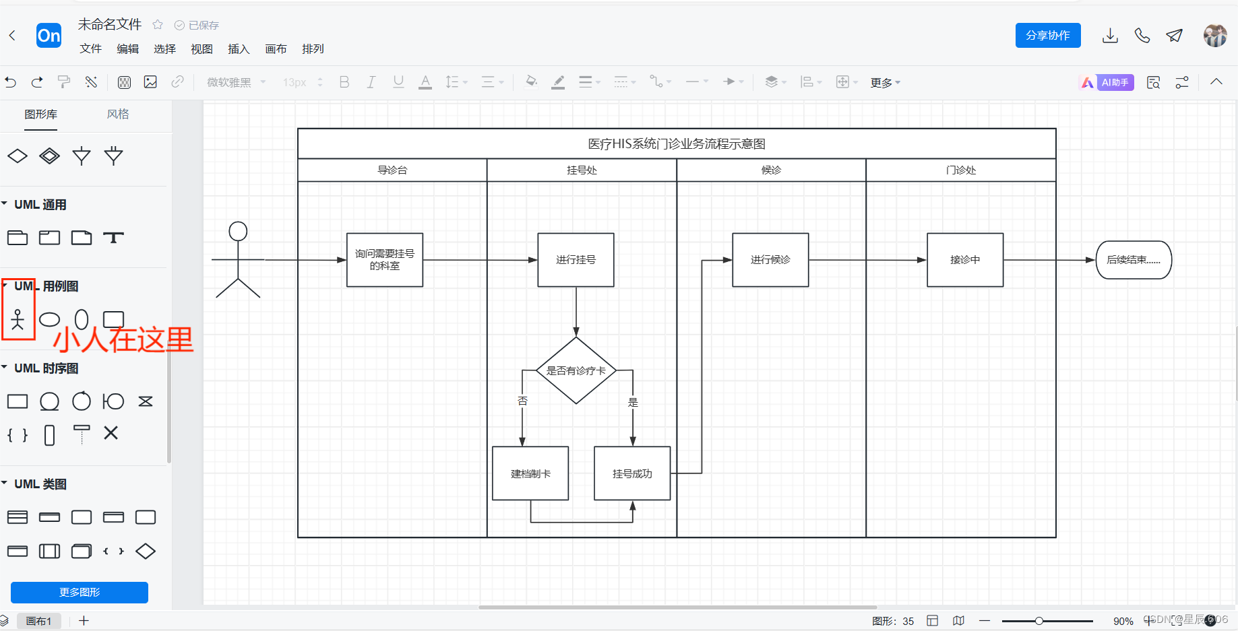The height and width of the screenshot is (631, 1238).
Task: Click the 分享协作 button
Action: click(1047, 35)
